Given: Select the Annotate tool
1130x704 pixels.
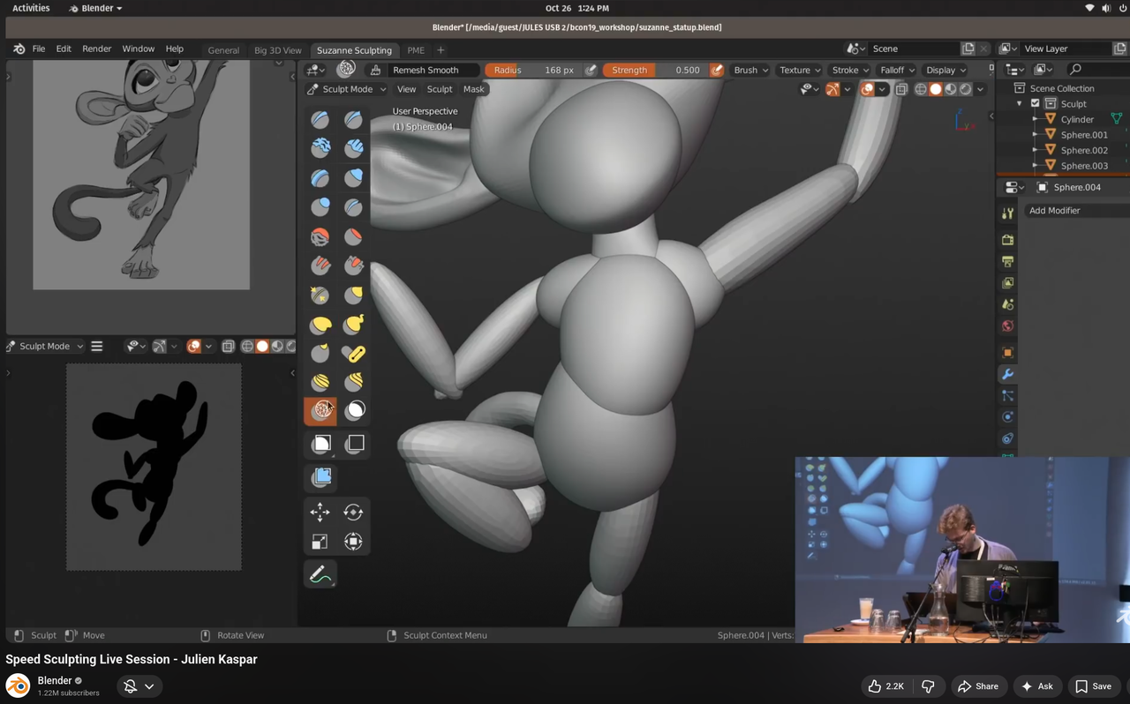Looking at the screenshot, I should coord(320,573).
